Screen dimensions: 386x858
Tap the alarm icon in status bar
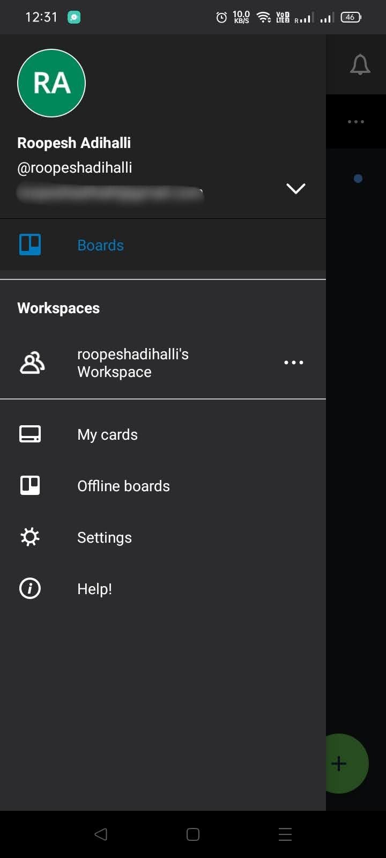[221, 18]
